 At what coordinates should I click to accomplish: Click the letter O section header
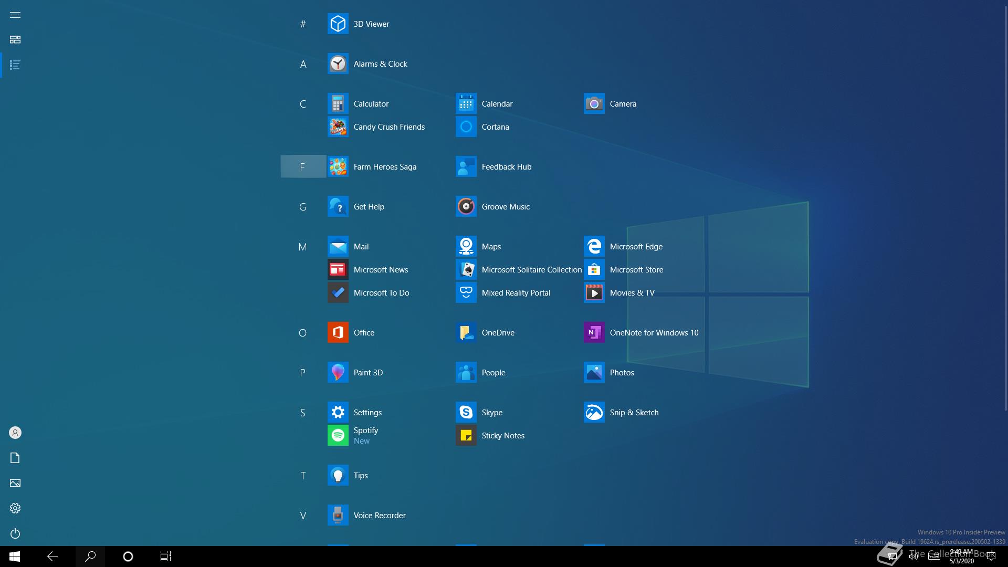[x=303, y=333]
